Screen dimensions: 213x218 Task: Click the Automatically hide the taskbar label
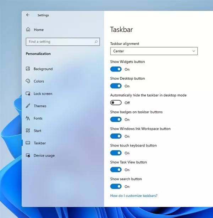tap(148, 95)
